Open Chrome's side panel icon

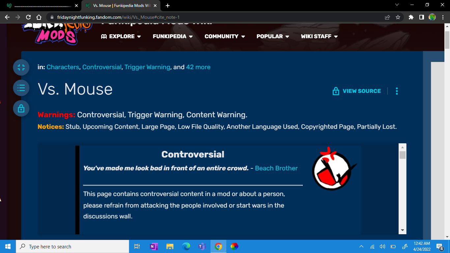pos(421,17)
